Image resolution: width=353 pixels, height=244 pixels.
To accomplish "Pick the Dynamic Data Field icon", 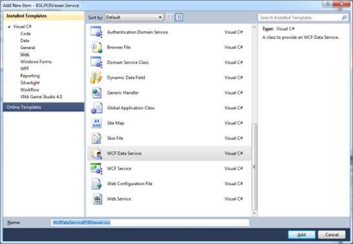I will click(x=96, y=77).
